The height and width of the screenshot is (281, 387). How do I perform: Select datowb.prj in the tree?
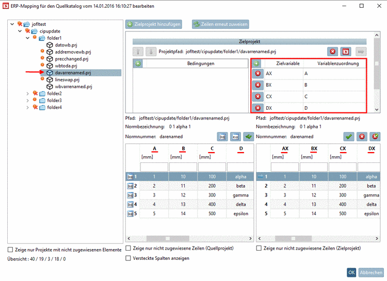[66, 45]
